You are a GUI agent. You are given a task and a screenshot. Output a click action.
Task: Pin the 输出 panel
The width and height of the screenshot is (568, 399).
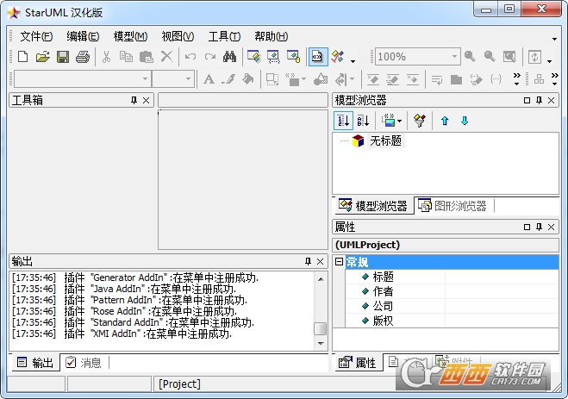308,261
